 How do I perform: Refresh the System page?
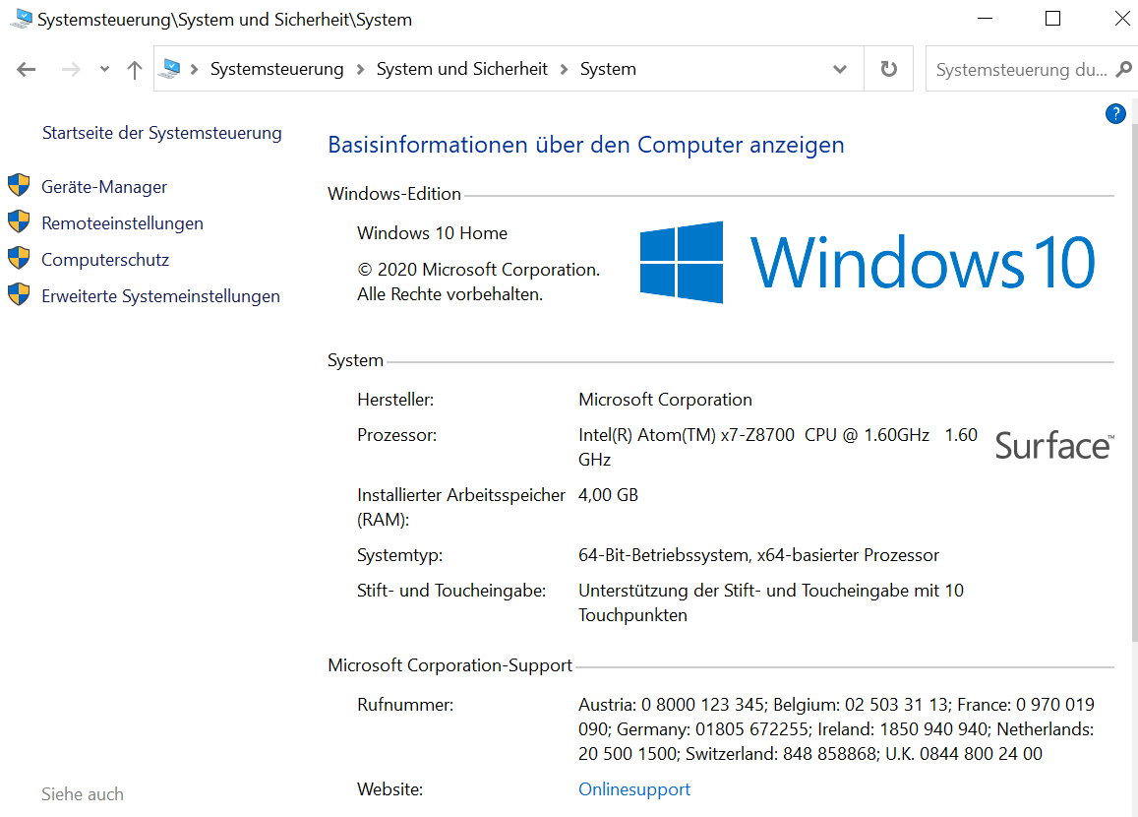pos(888,69)
